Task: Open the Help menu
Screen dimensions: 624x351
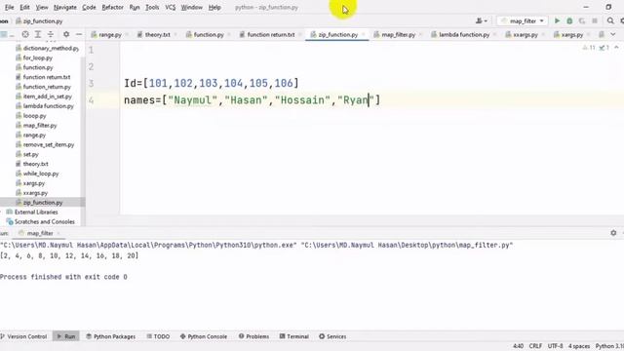Action: pos(214,7)
